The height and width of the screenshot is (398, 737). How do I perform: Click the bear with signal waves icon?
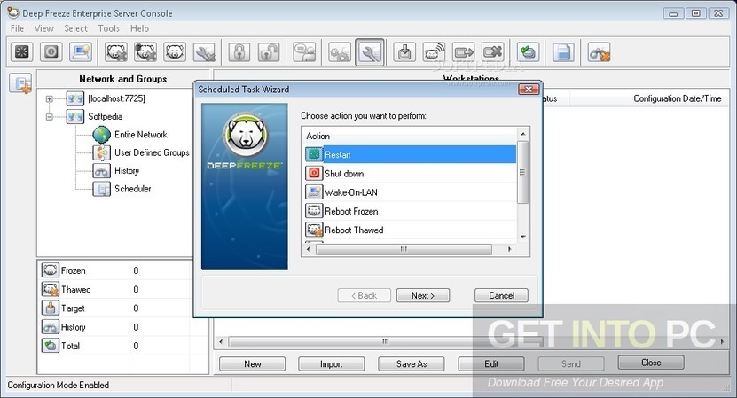click(434, 51)
